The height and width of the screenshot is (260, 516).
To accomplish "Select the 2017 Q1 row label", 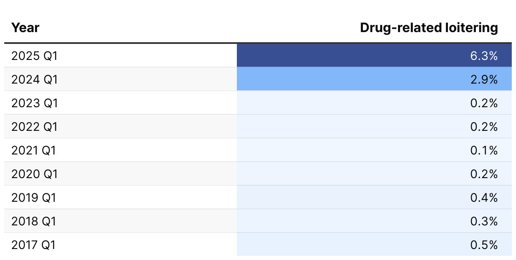I will tap(34, 245).
